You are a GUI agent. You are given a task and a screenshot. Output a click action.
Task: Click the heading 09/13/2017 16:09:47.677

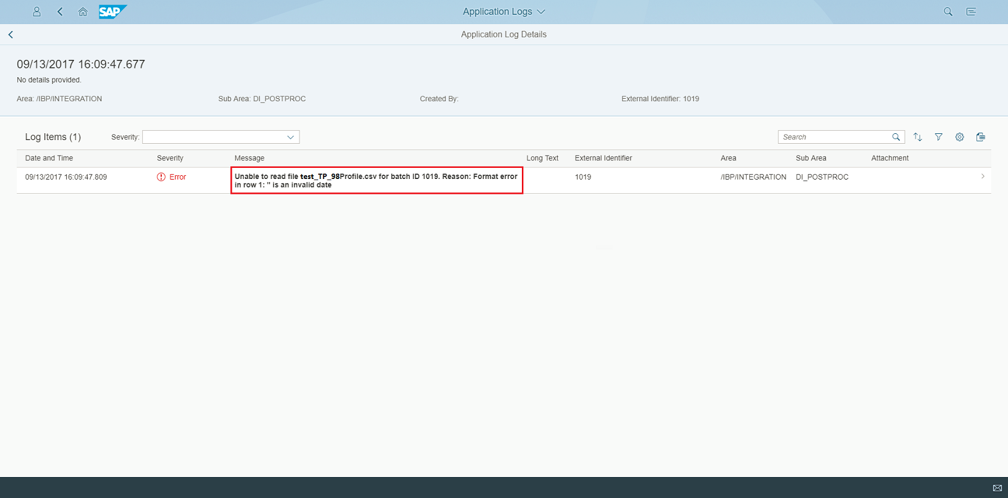coord(81,64)
